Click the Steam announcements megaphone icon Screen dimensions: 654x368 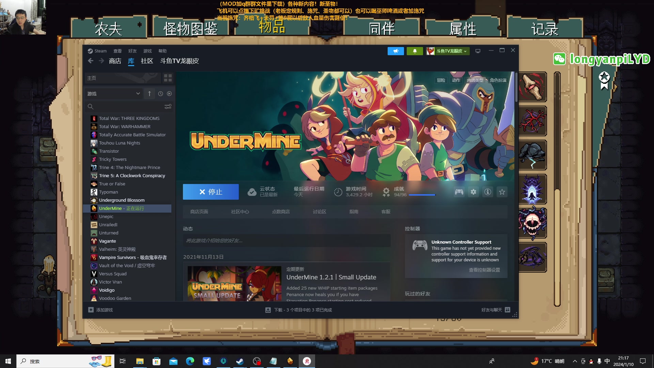395,51
